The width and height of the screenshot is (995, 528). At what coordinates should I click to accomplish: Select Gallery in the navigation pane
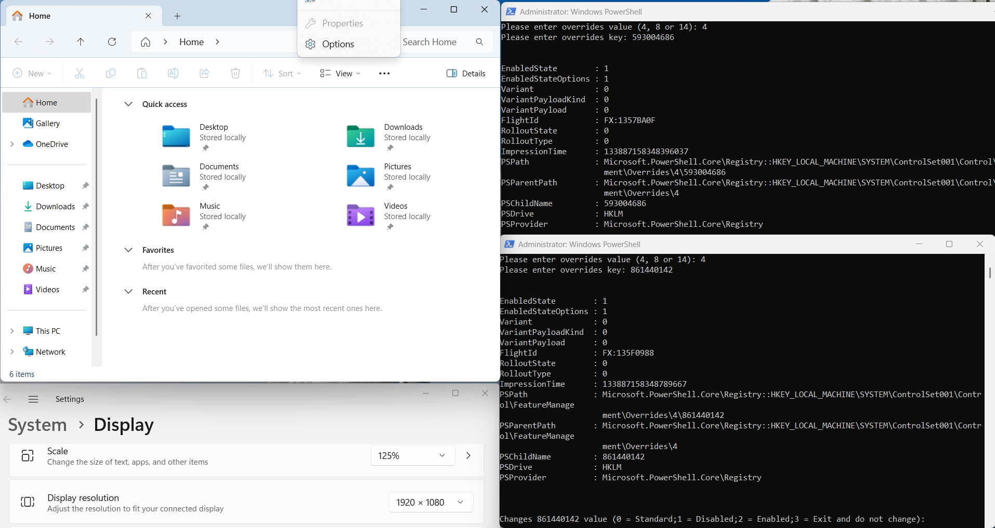pos(47,124)
